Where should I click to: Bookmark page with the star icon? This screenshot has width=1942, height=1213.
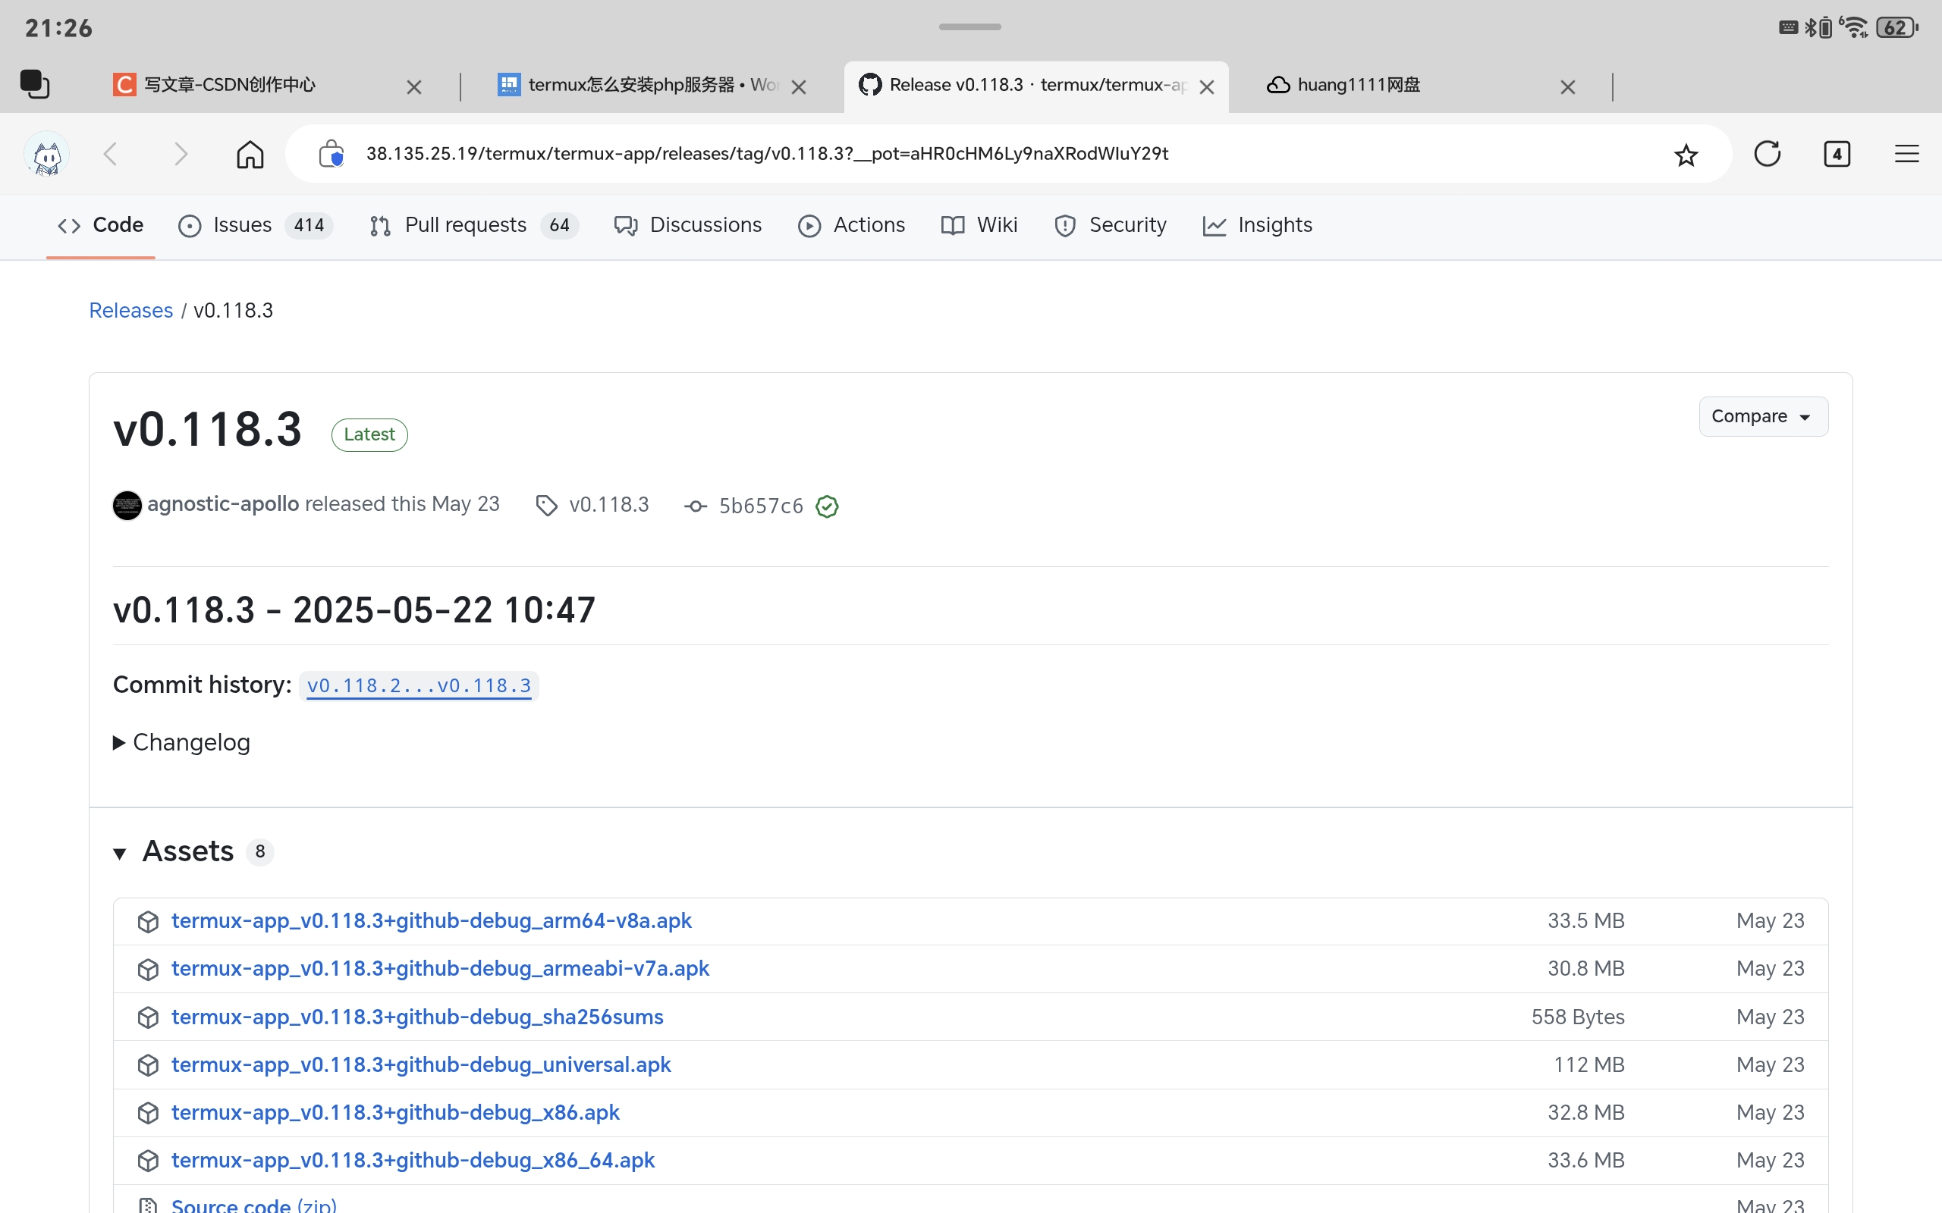(x=1685, y=154)
